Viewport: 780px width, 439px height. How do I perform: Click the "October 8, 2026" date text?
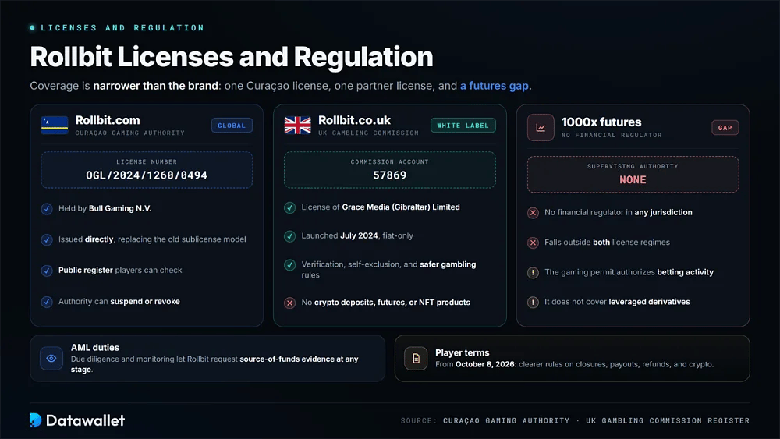pyautogui.click(x=485, y=364)
